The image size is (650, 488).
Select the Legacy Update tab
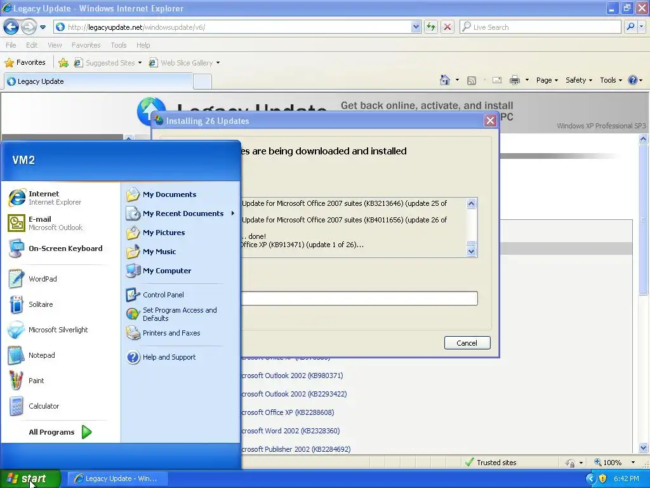tap(98, 81)
